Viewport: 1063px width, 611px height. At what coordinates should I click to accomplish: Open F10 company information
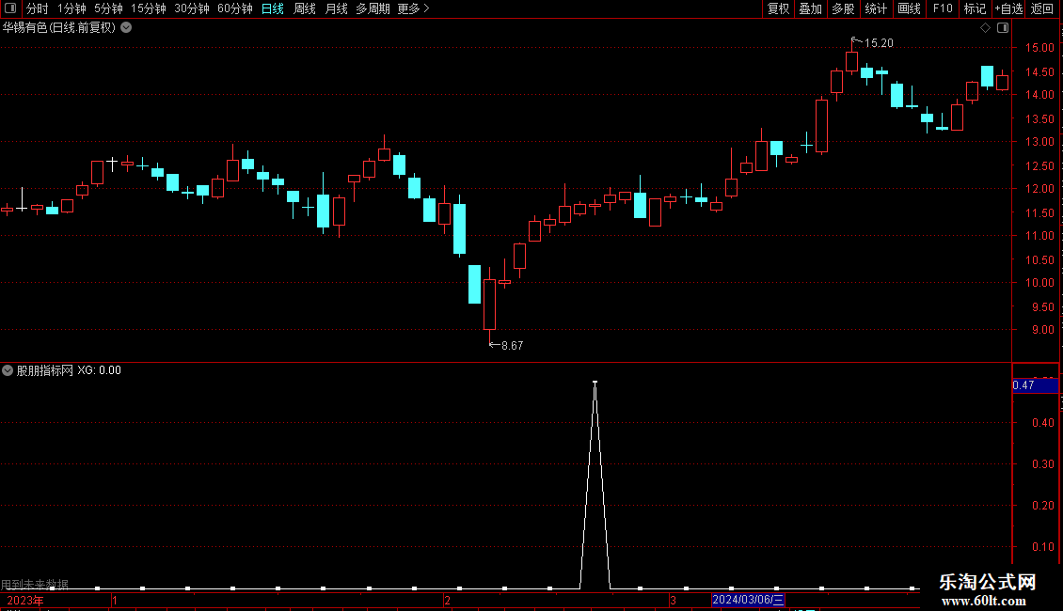coord(943,8)
